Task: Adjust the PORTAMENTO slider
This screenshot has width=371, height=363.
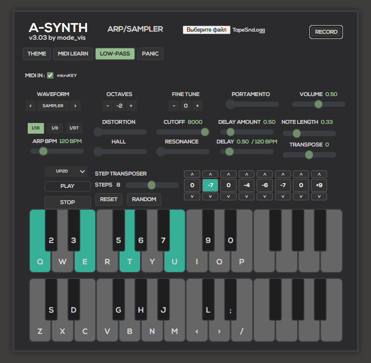Action: tap(252, 104)
